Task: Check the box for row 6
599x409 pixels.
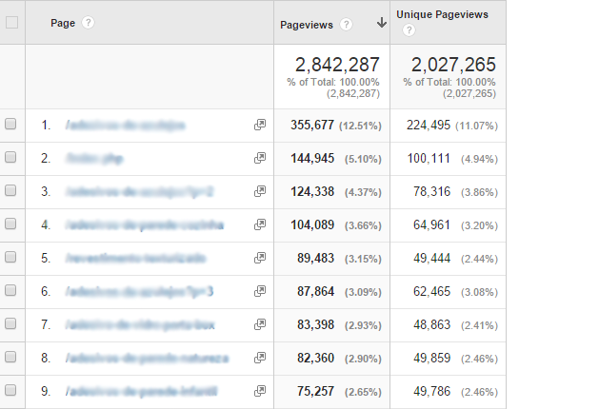Action: (10, 290)
